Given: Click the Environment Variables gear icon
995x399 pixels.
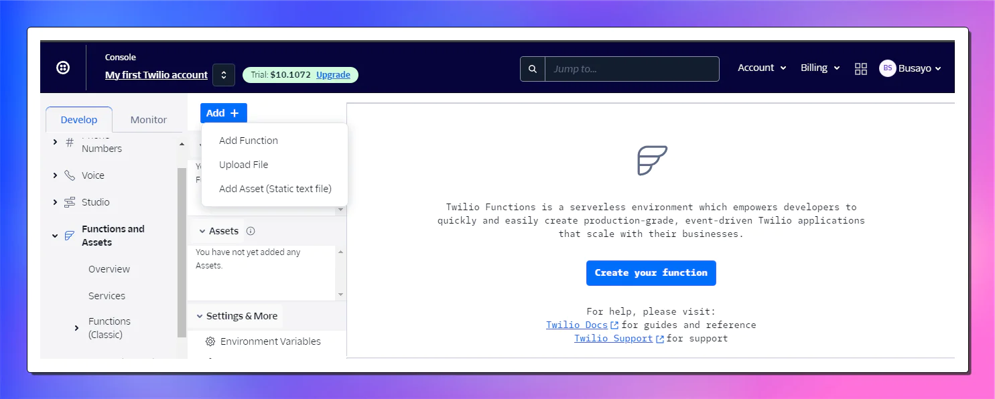Looking at the screenshot, I should pos(210,341).
